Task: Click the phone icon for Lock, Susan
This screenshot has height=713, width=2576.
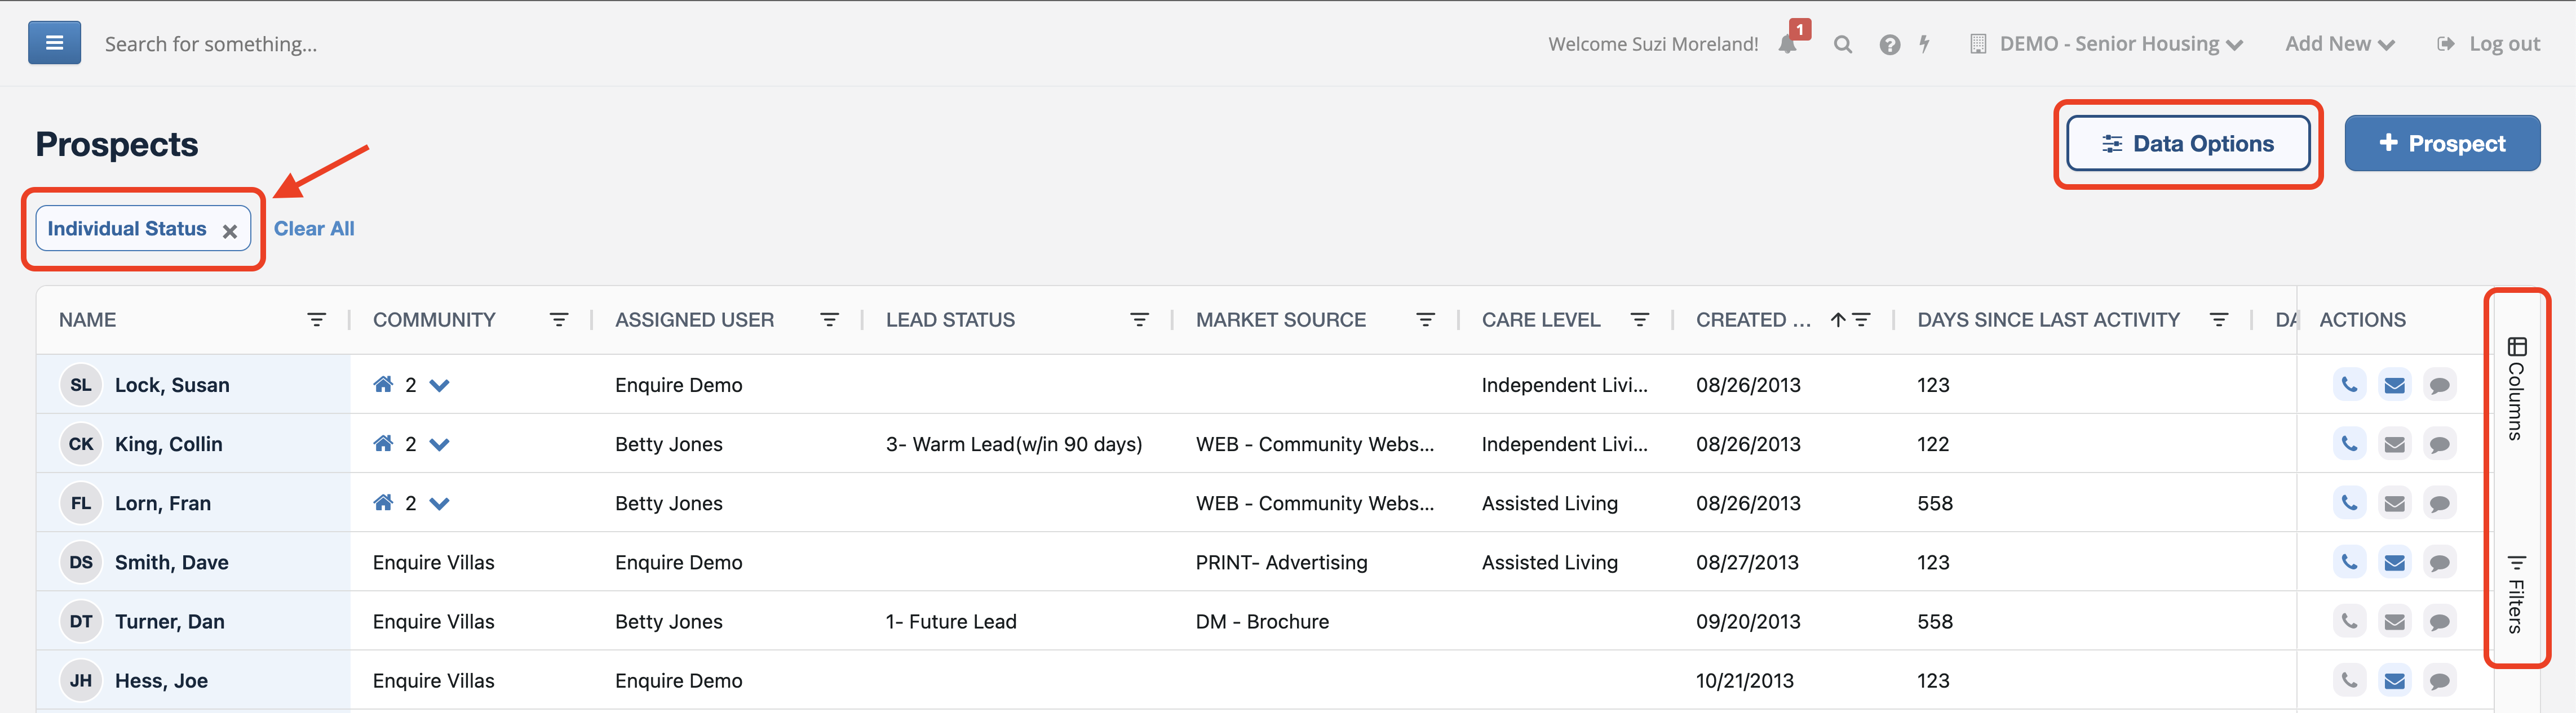Action: (x=2349, y=385)
